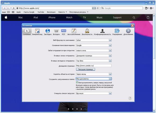Close the Основные preferences dialog

point(132,25)
